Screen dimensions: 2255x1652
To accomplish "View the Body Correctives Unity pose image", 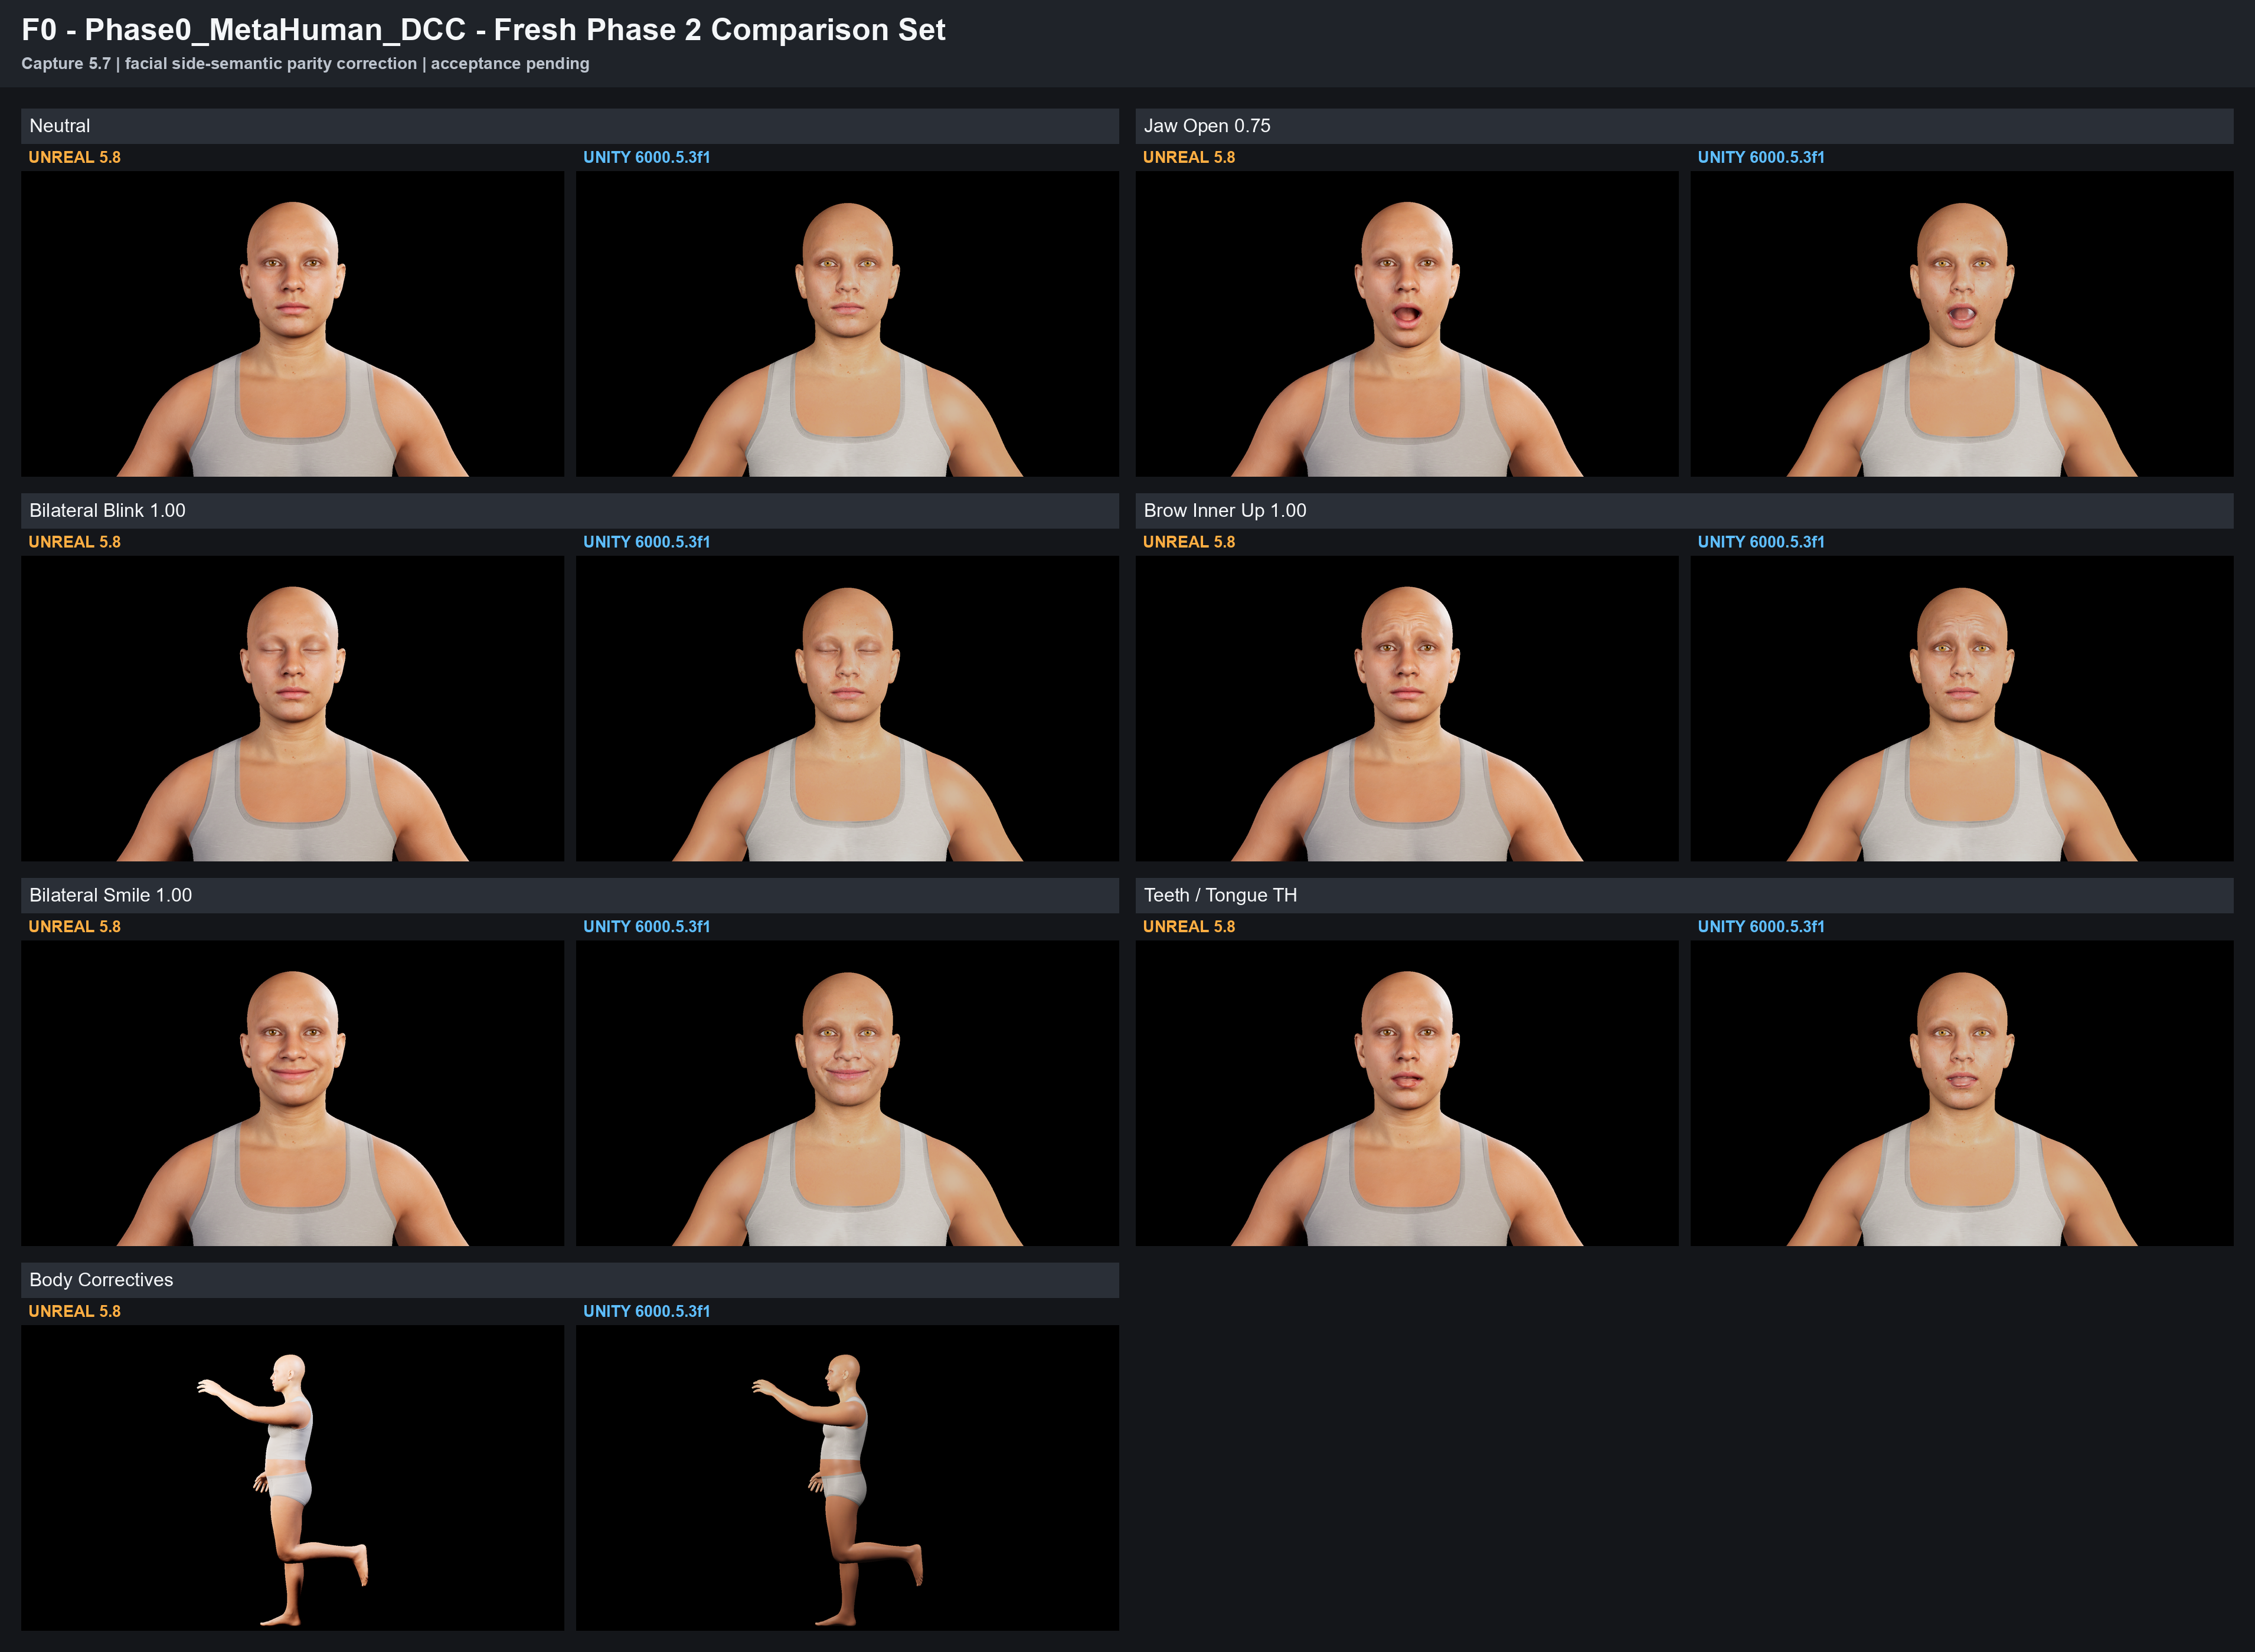I will click(847, 1478).
